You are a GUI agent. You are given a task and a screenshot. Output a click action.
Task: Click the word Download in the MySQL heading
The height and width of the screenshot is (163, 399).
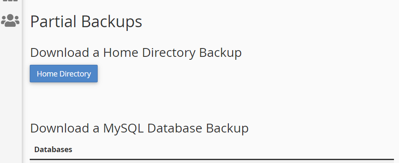point(60,128)
